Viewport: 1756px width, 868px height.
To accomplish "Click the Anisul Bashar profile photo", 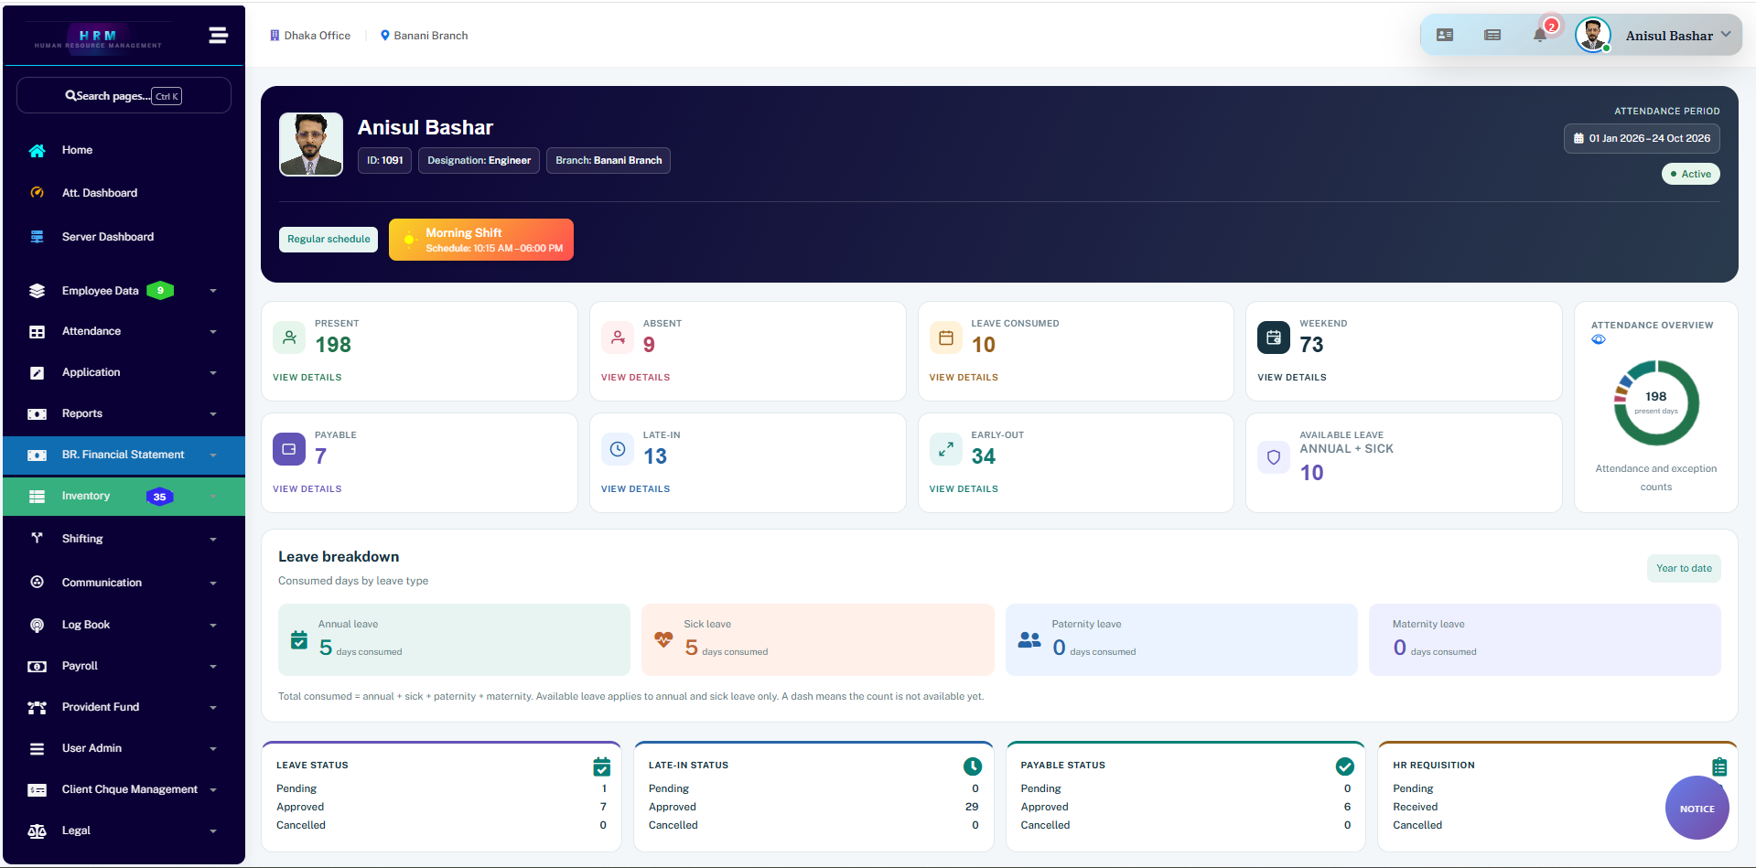I will [x=311, y=145].
